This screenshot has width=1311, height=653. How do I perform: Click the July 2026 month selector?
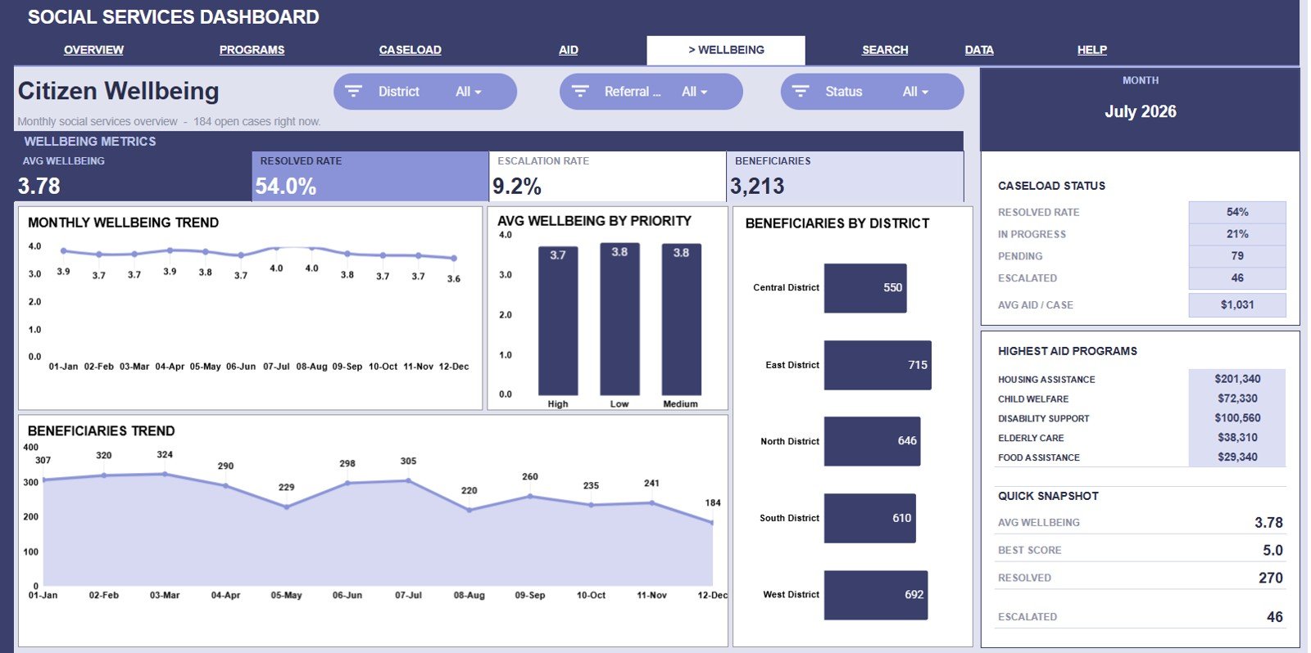1140,111
